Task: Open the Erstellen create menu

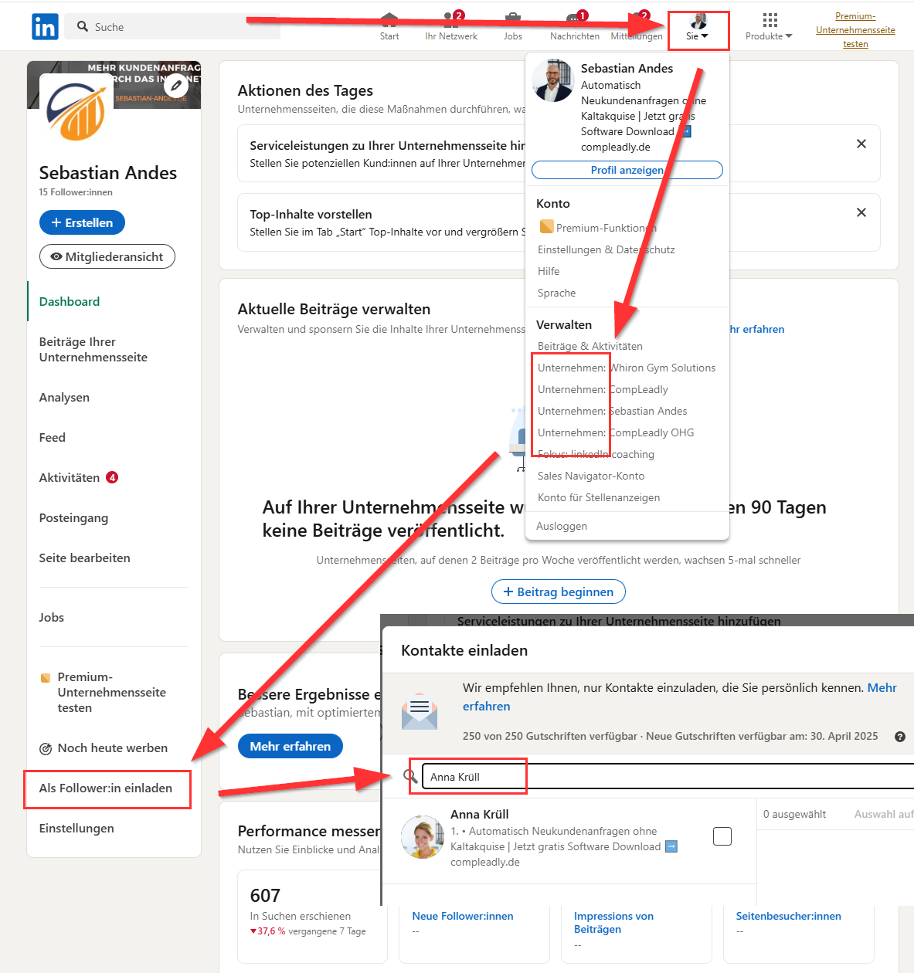Action: (82, 223)
